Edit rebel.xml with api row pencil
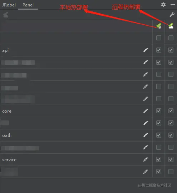Viewport: 177px width, 193px height. click(146, 50)
